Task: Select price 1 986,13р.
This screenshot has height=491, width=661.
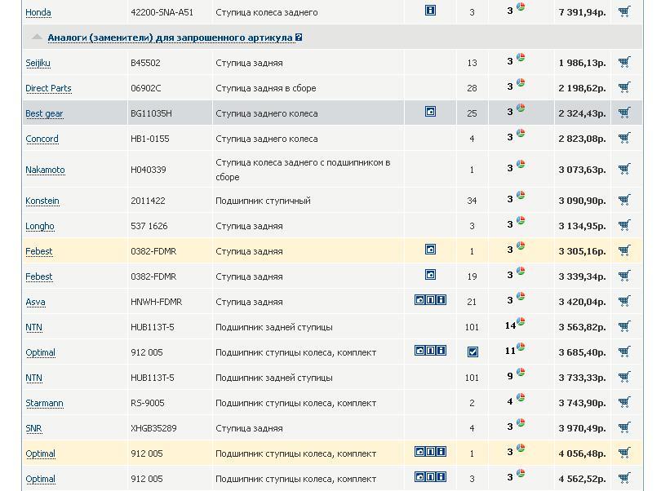Action: point(582,64)
